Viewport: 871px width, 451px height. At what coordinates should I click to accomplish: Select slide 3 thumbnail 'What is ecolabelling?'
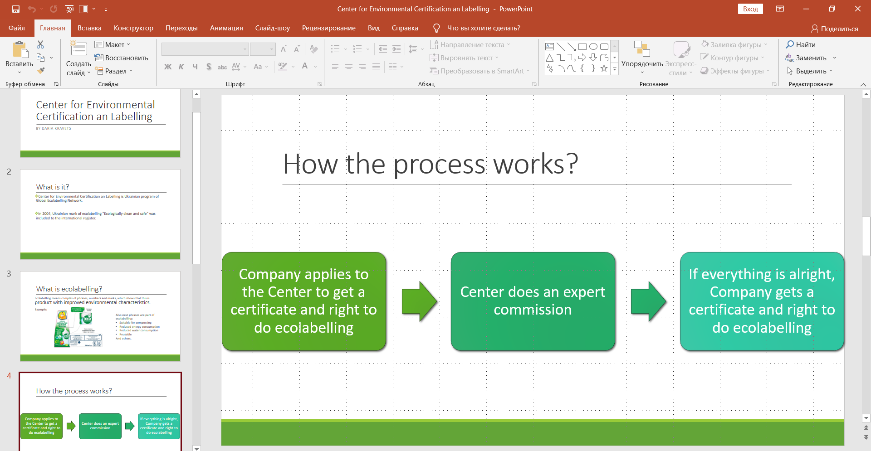click(x=100, y=316)
